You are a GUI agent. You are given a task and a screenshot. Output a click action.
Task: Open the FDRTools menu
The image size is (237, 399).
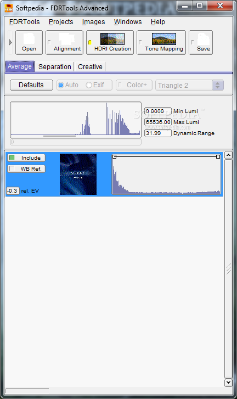[24, 22]
